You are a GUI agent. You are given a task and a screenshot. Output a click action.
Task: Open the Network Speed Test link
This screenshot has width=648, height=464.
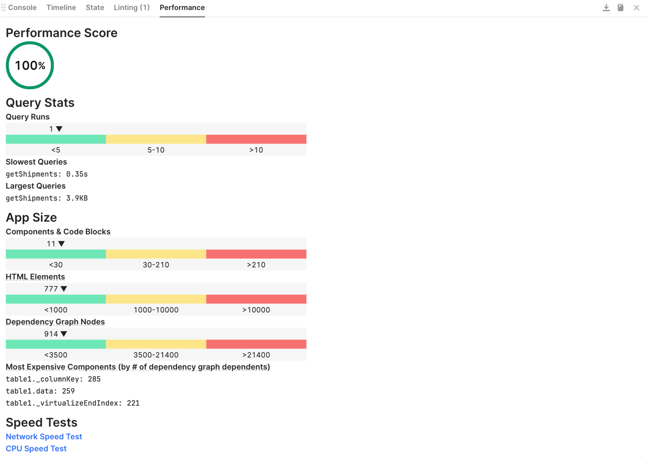(x=44, y=437)
